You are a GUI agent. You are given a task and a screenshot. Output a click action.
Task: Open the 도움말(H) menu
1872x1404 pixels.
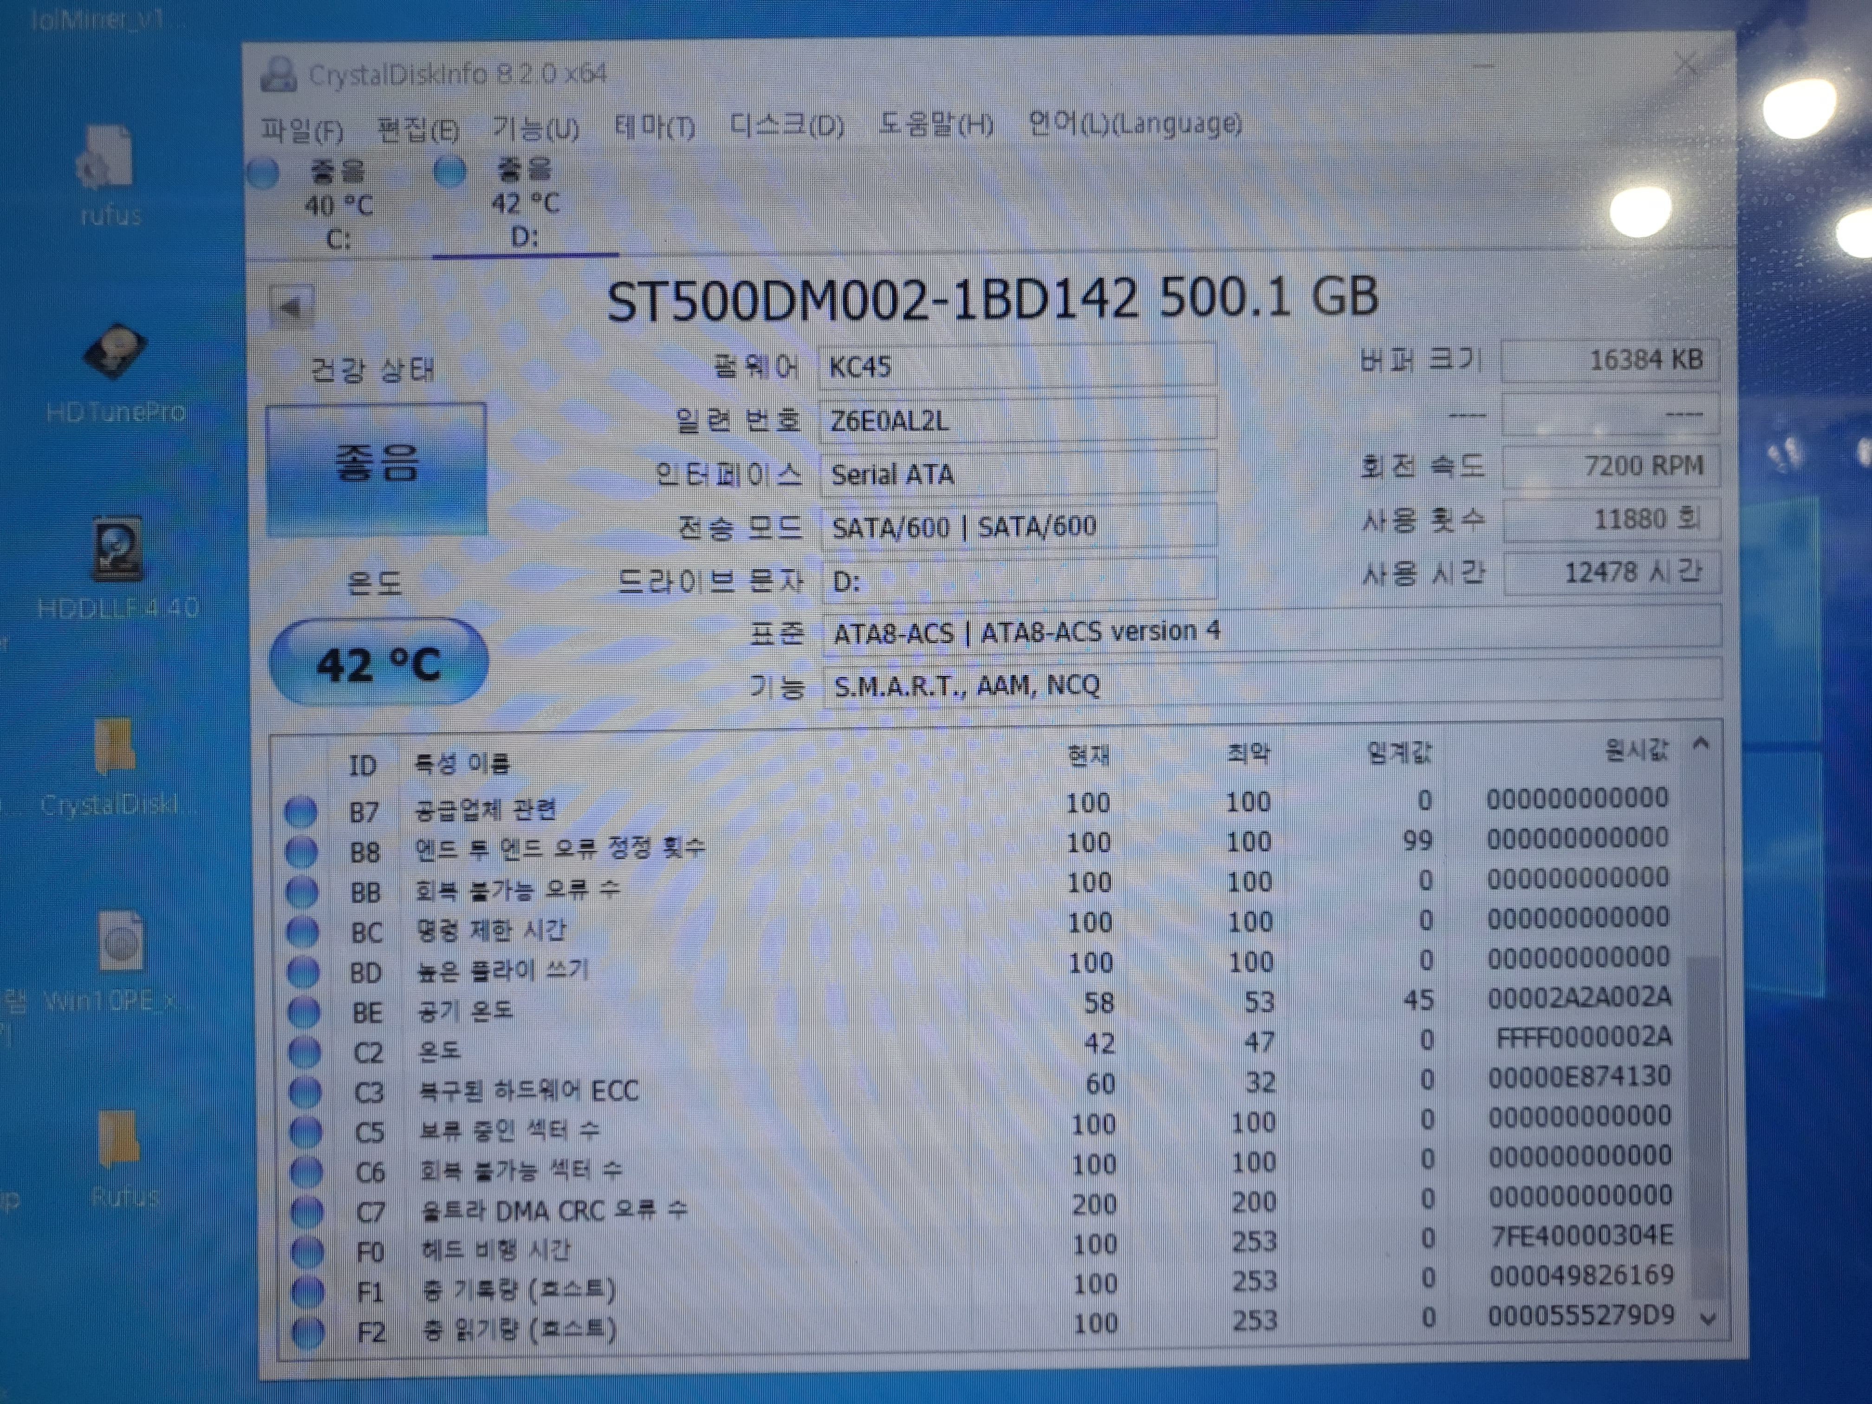(935, 125)
